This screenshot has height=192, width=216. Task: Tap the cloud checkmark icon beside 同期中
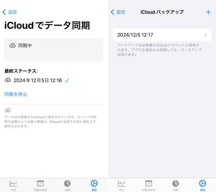pos(12,45)
